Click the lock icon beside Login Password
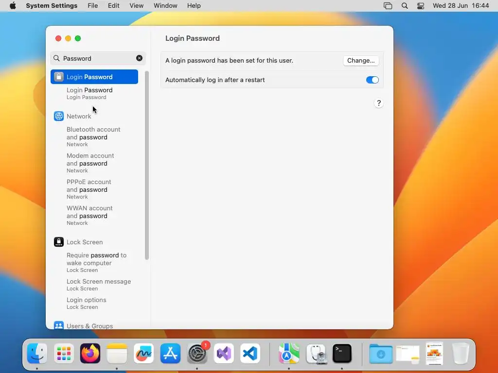Viewport: 498px width, 373px height. tap(59, 77)
